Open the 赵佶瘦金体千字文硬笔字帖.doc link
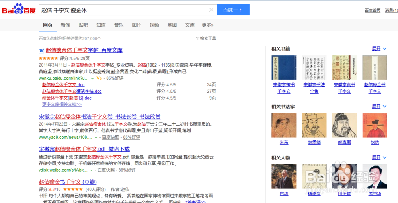Viewport: 398px width, 203px height. 72,91
